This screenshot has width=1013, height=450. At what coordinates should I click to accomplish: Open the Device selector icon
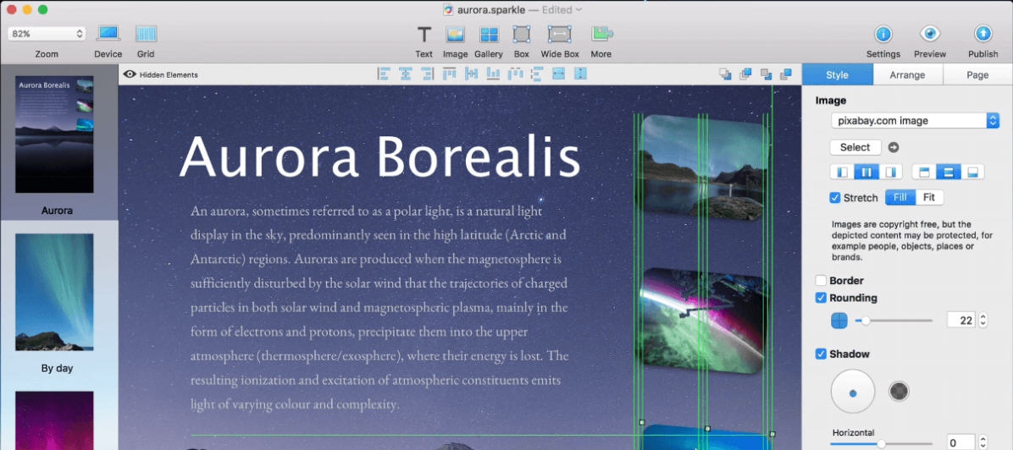(108, 34)
